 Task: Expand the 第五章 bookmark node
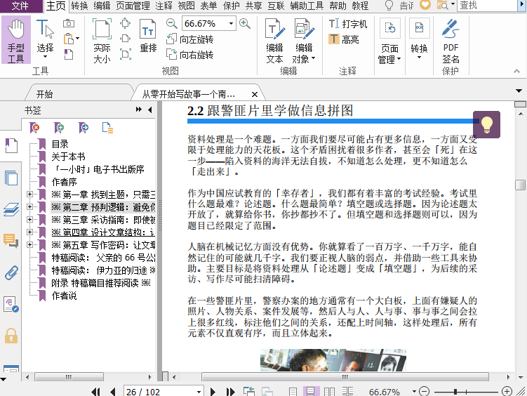(x=29, y=245)
